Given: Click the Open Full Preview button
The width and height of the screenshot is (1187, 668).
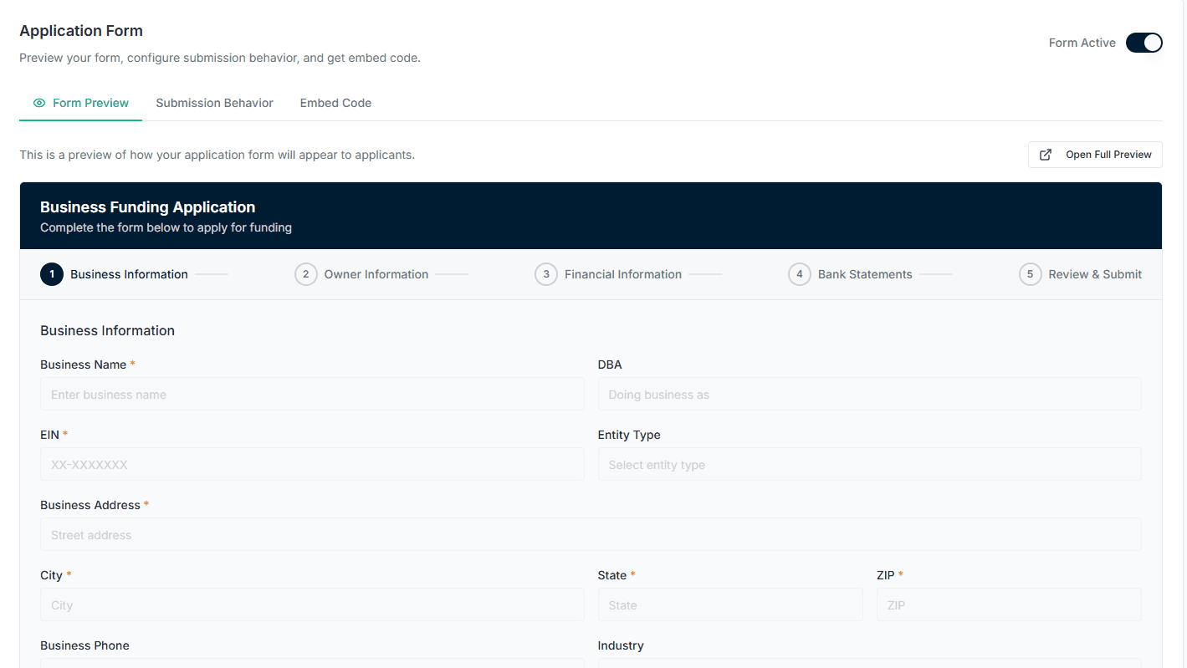Looking at the screenshot, I should coord(1095,155).
